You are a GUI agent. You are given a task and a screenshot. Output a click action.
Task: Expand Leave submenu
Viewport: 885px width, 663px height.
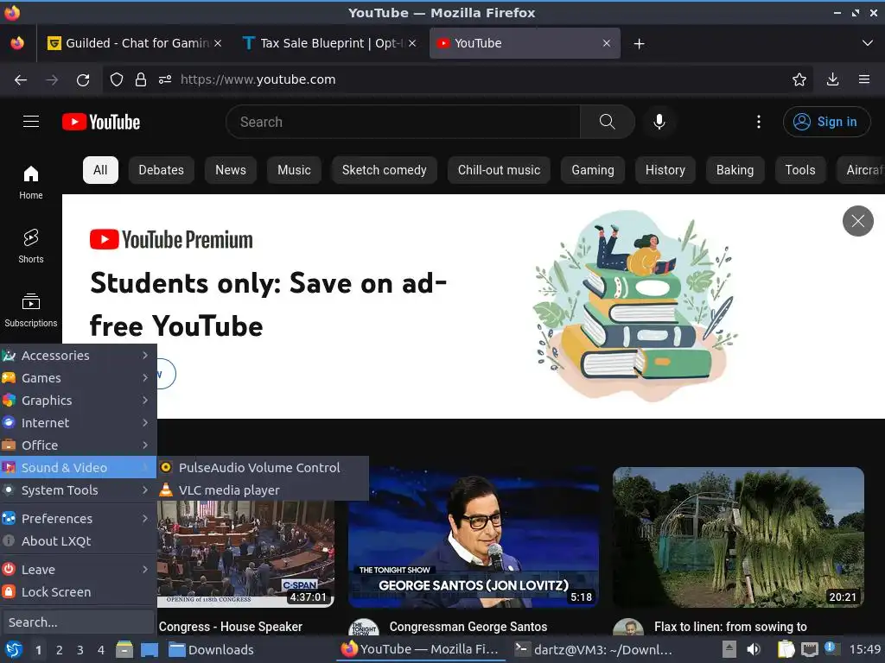point(79,570)
